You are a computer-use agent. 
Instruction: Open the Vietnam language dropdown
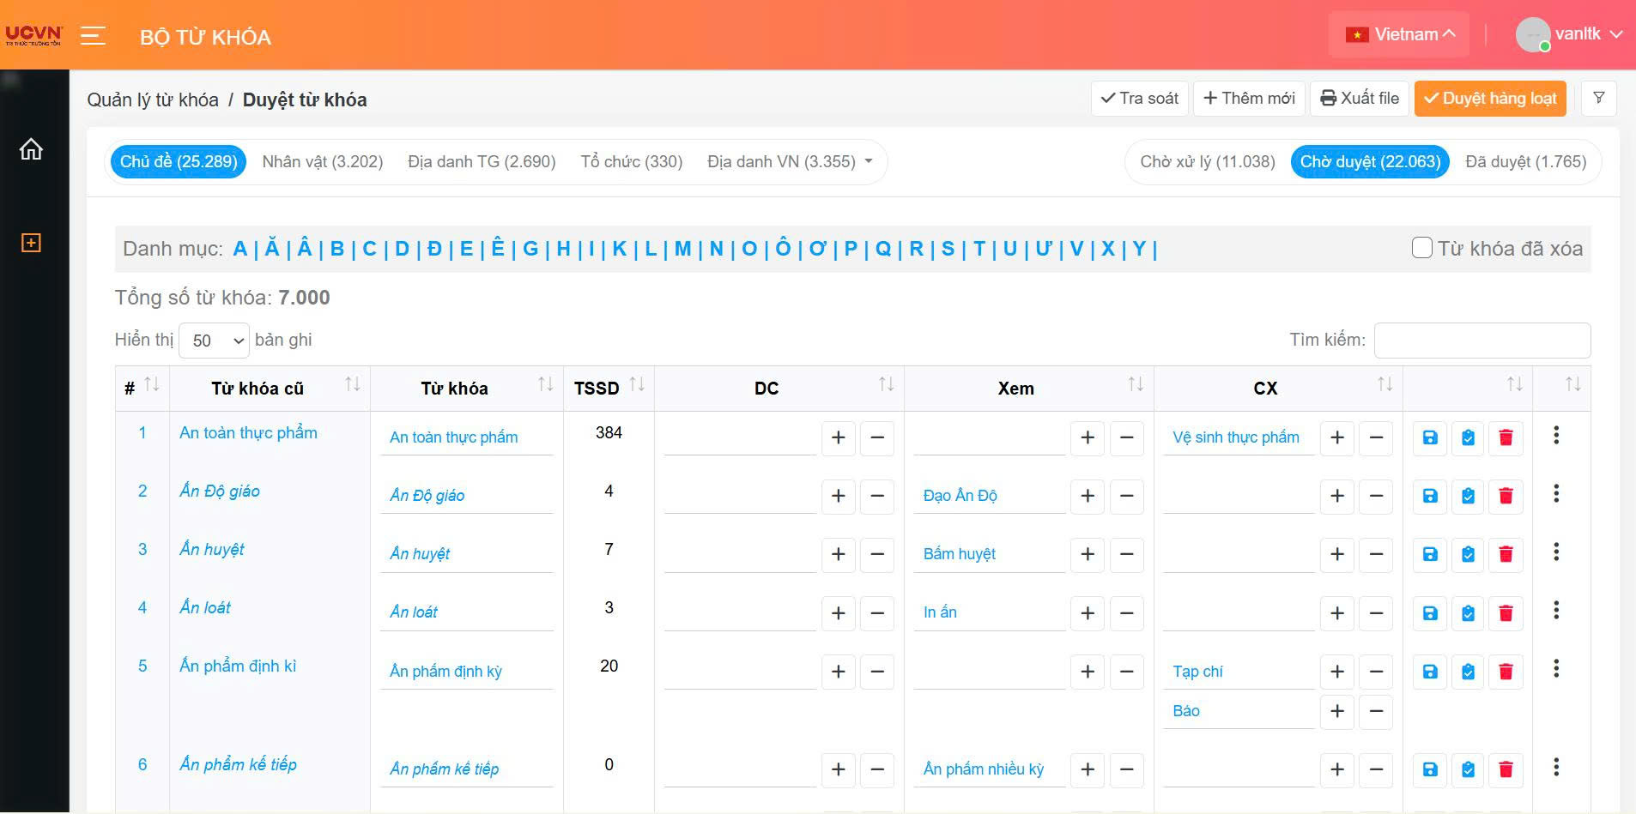click(x=1399, y=34)
